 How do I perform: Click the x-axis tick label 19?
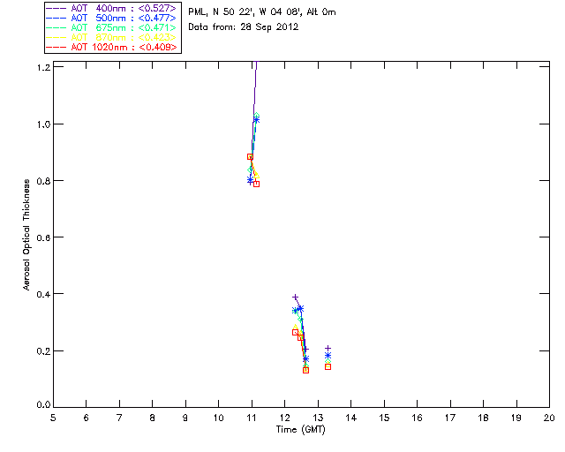point(516,418)
